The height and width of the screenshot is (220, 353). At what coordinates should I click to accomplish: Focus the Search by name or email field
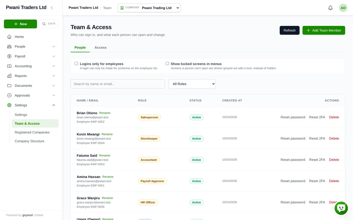coord(118,84)
